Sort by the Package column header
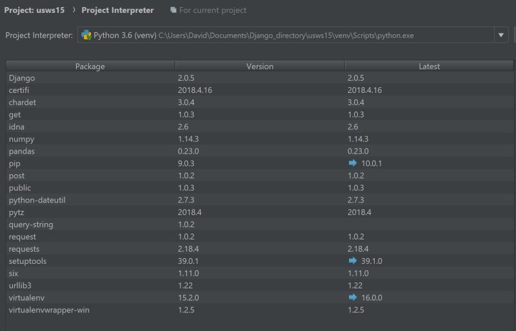This screenshot has height=331, width=516. point(90,66)
